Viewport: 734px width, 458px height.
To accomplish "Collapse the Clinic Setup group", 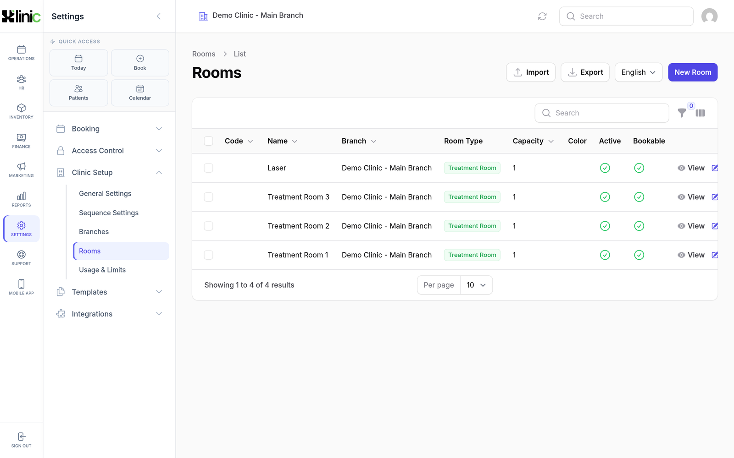I will point(109,173).
